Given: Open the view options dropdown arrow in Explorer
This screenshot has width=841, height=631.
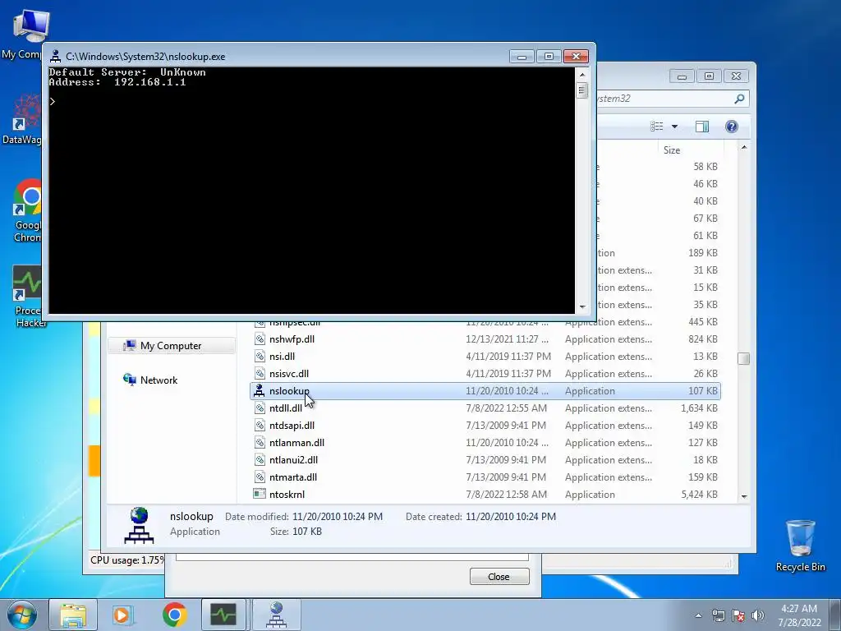Looking at the screenshot, I should (x=674, y=127).
